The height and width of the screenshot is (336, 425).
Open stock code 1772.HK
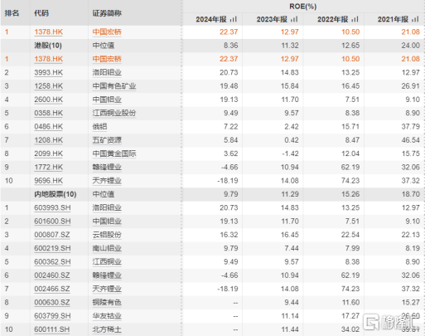tap(49, 168)
